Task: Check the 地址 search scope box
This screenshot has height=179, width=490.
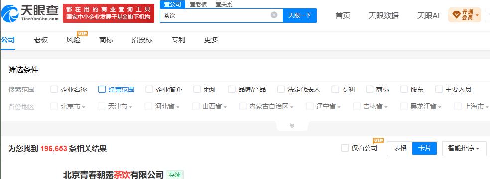Action: (197, 89)
